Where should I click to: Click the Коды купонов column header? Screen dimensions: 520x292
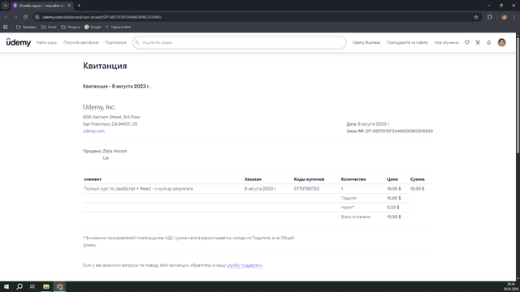tap(309, 179)
